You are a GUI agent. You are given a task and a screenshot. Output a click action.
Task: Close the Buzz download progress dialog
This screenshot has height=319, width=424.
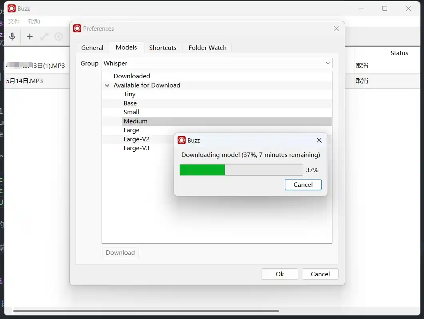click(319, 140)
